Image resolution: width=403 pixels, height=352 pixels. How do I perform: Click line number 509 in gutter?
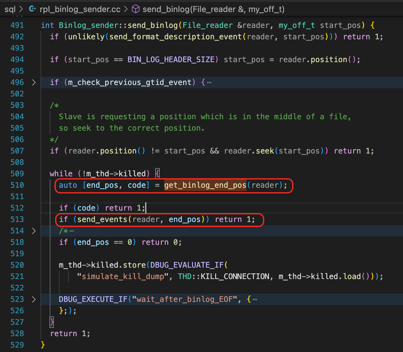pos(17,174)
